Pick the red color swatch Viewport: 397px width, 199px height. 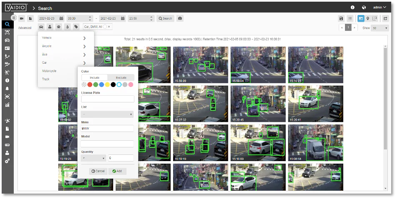[90, 85]
